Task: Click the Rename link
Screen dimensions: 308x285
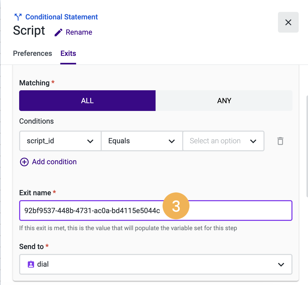Action: coord(79,32)
